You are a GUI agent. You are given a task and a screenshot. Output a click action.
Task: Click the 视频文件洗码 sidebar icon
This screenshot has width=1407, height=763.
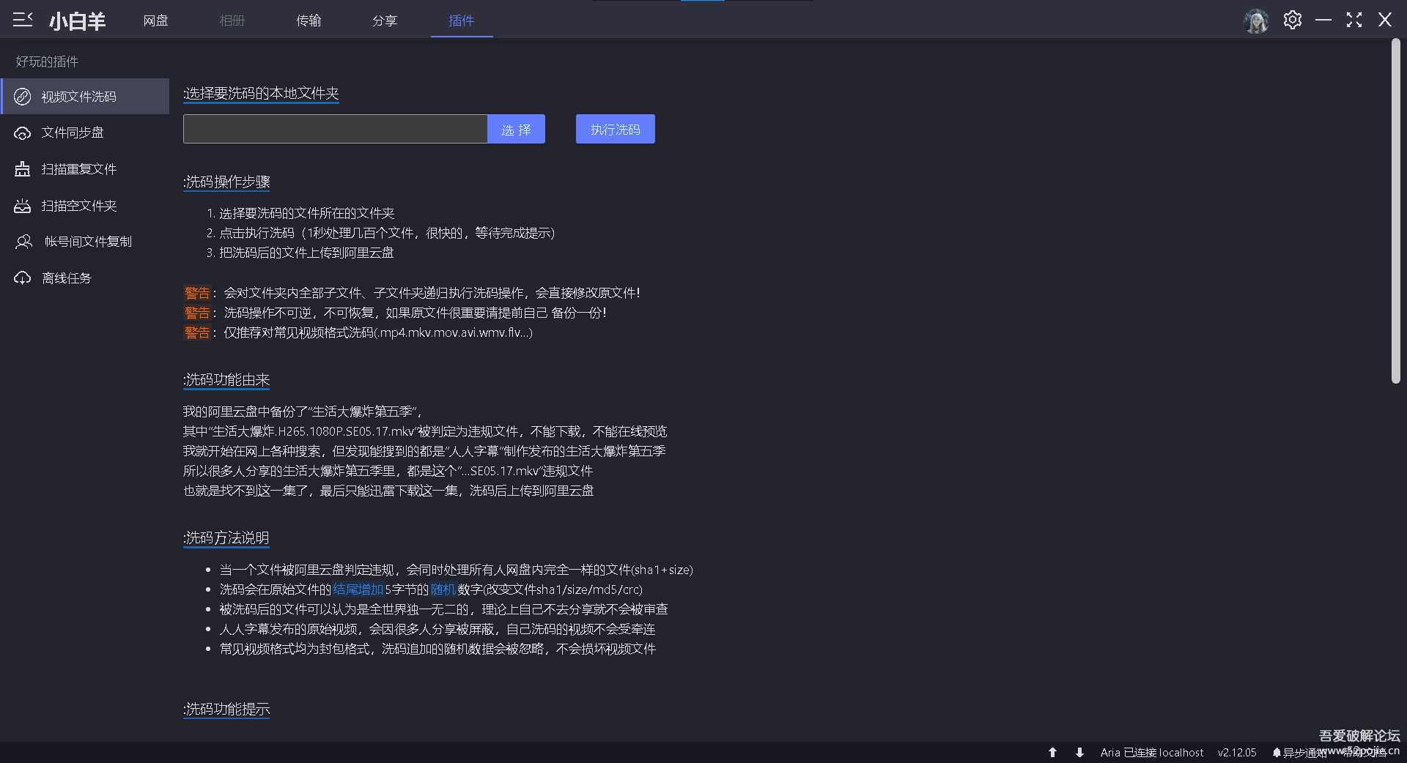coord(23,97)
